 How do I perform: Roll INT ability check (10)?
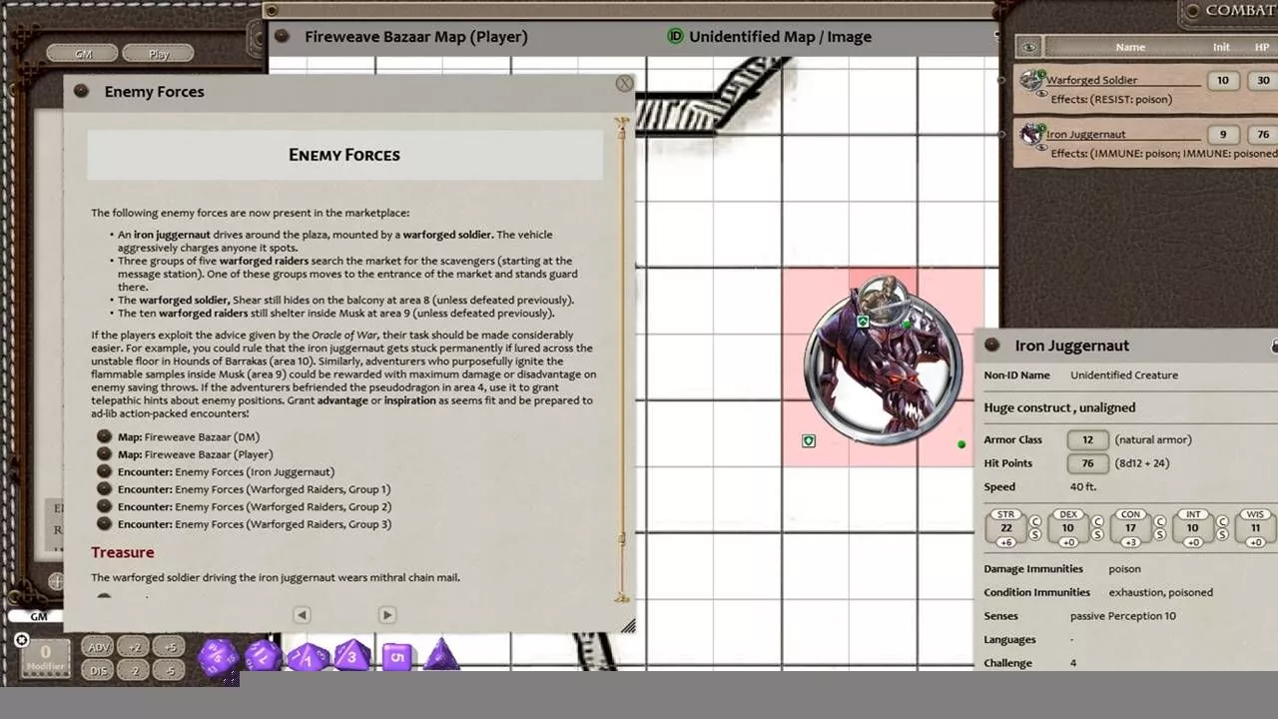tap(1192, 527)
